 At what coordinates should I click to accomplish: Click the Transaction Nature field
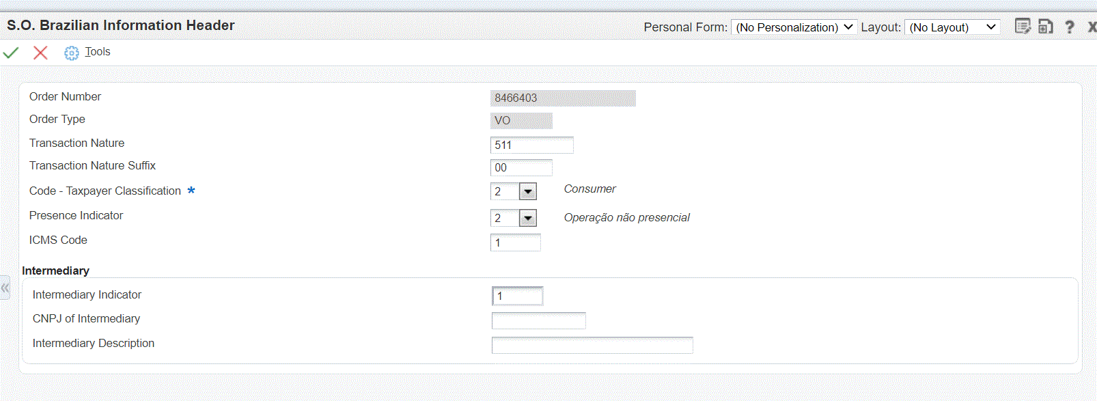(x=531, y=146)
